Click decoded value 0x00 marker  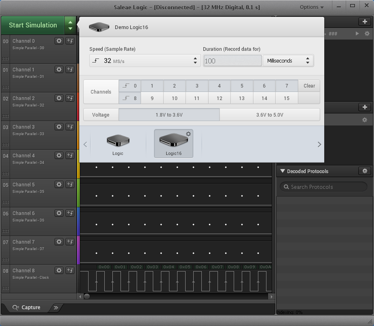point(104,267)
